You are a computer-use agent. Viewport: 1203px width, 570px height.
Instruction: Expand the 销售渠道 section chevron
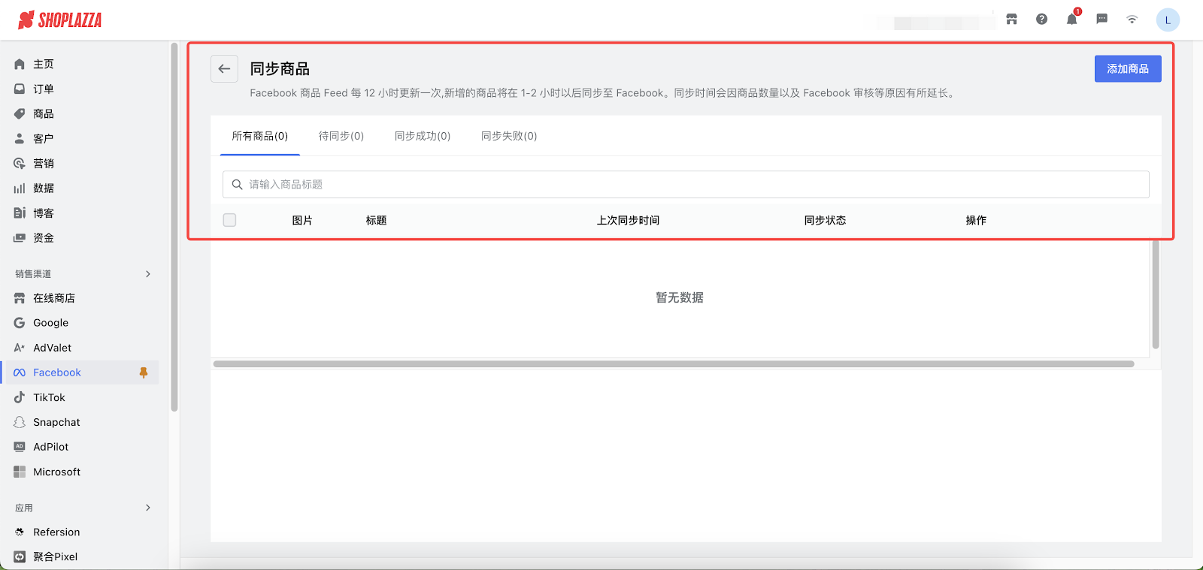pyautogui.click(x=148, y=274)
